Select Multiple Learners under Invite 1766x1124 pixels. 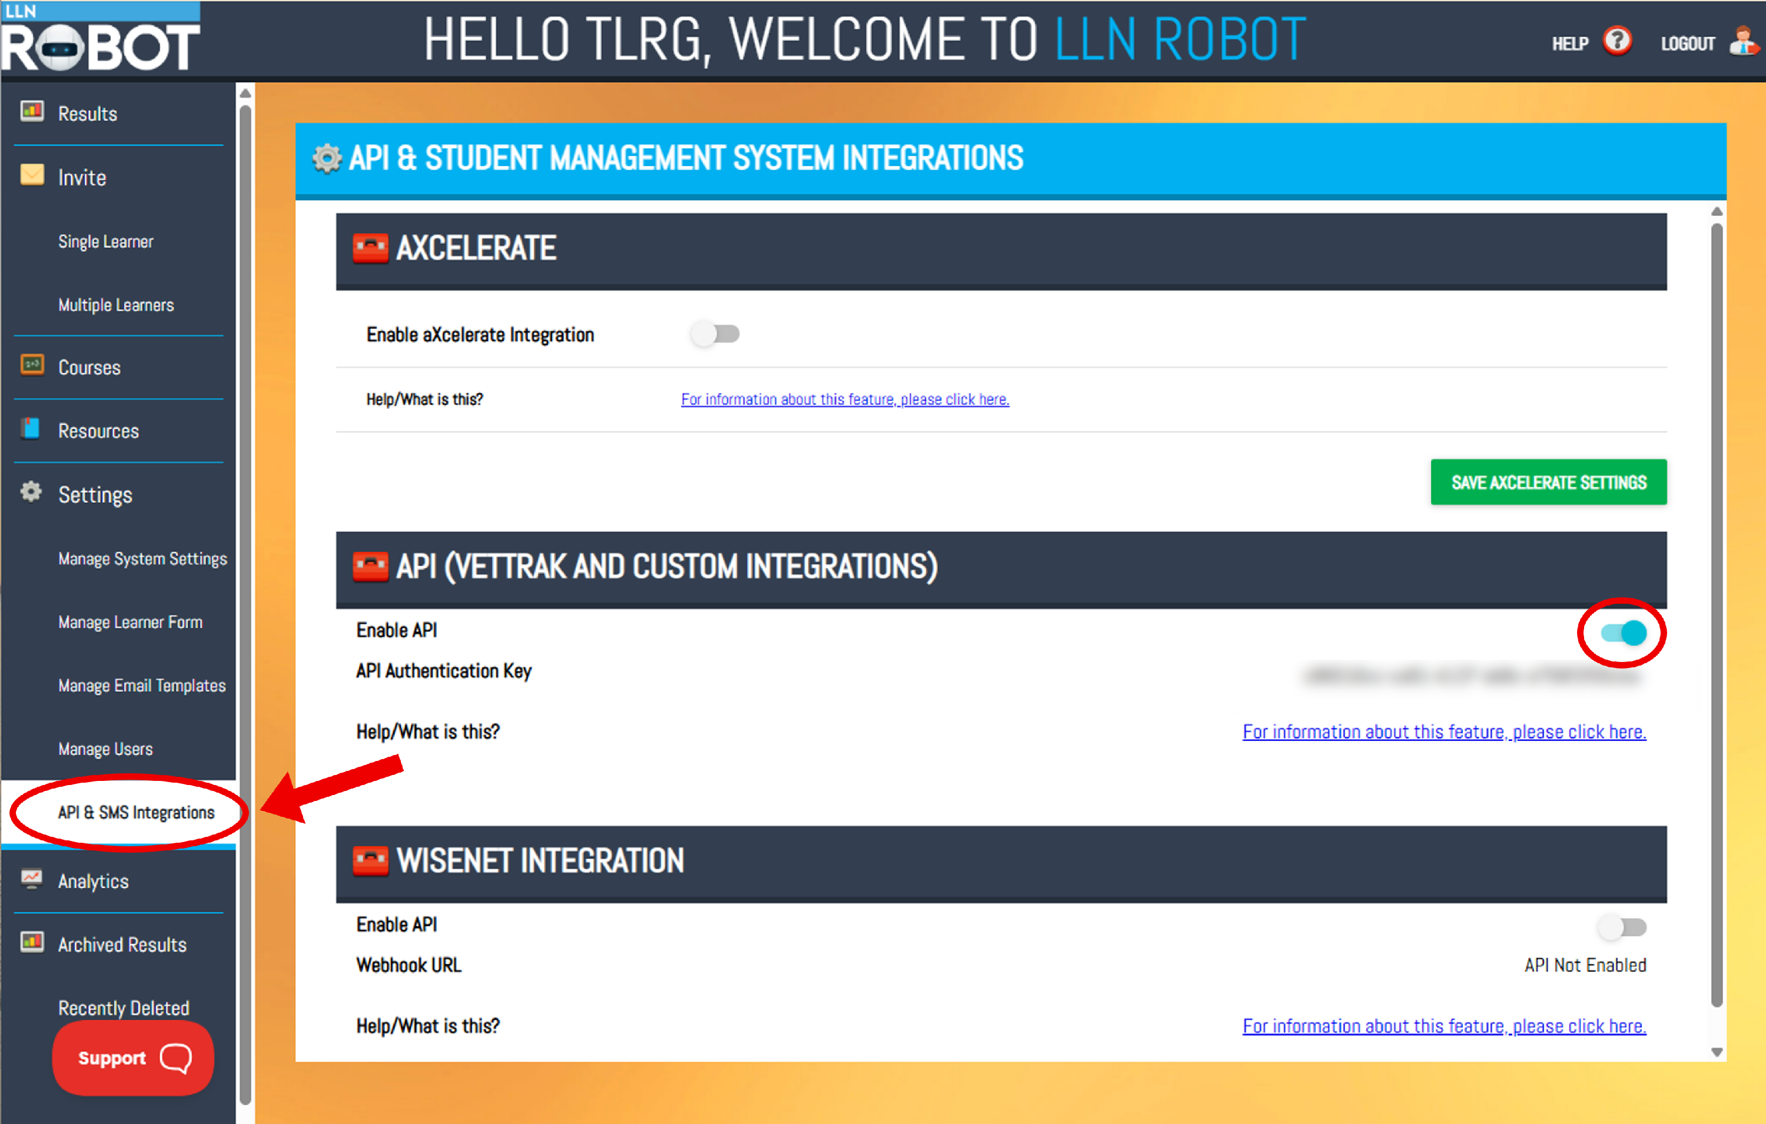[x=116, y=305]
